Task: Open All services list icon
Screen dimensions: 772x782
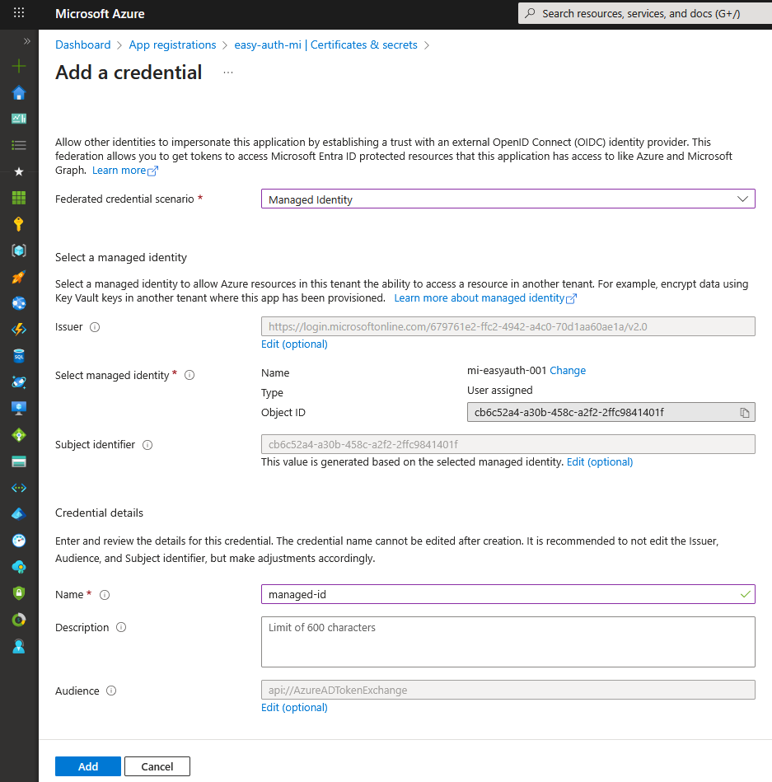Action: pos(19,145)
